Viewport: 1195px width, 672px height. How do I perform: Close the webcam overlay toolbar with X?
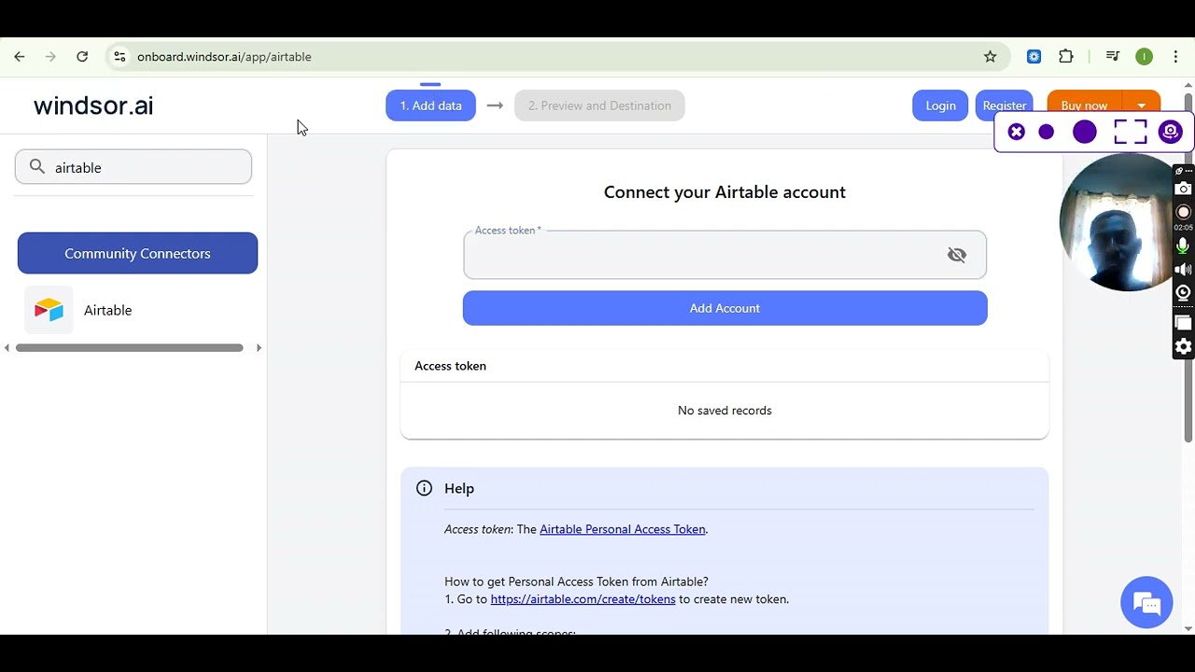coord(1017,133)
